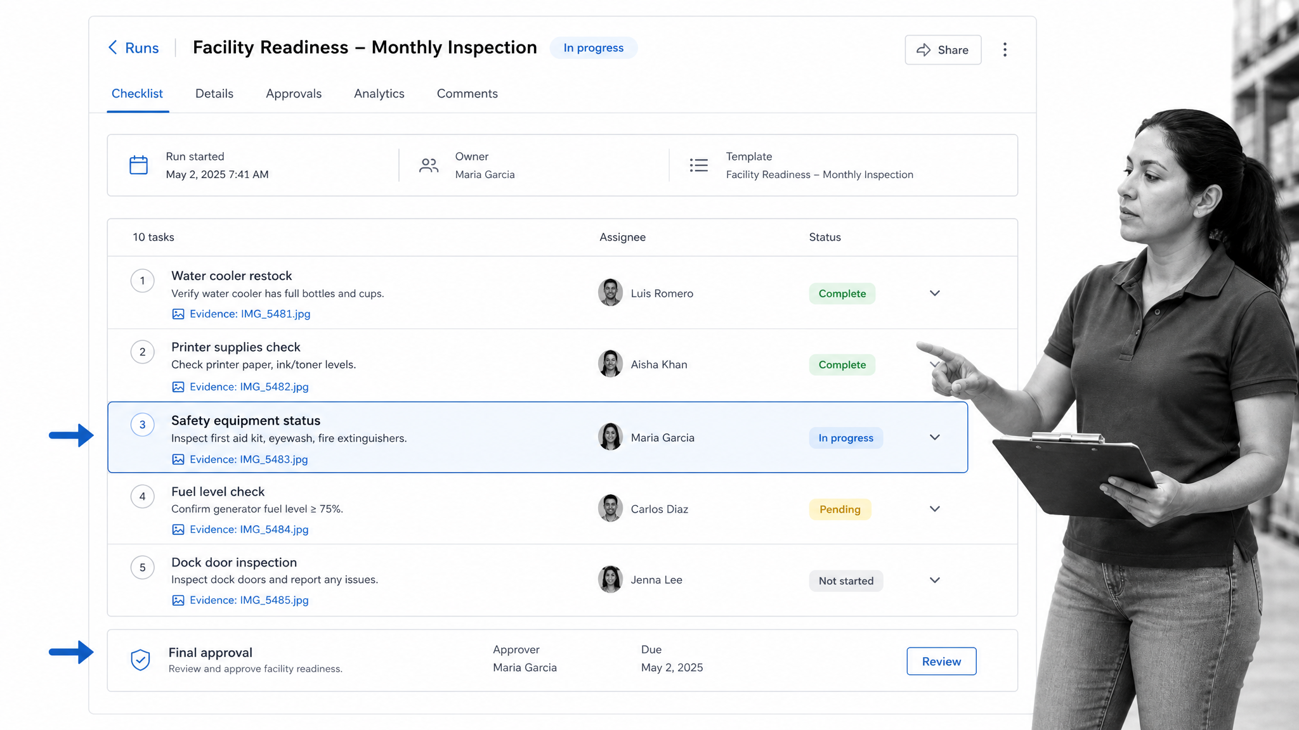Click the Fuel level check title

pos(218,492)
